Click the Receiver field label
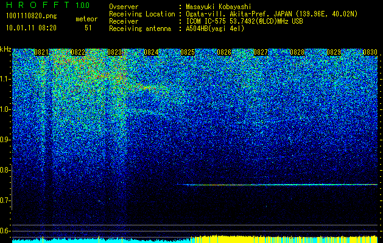This screenshot has height=243, width=383. tap(124, 21)
